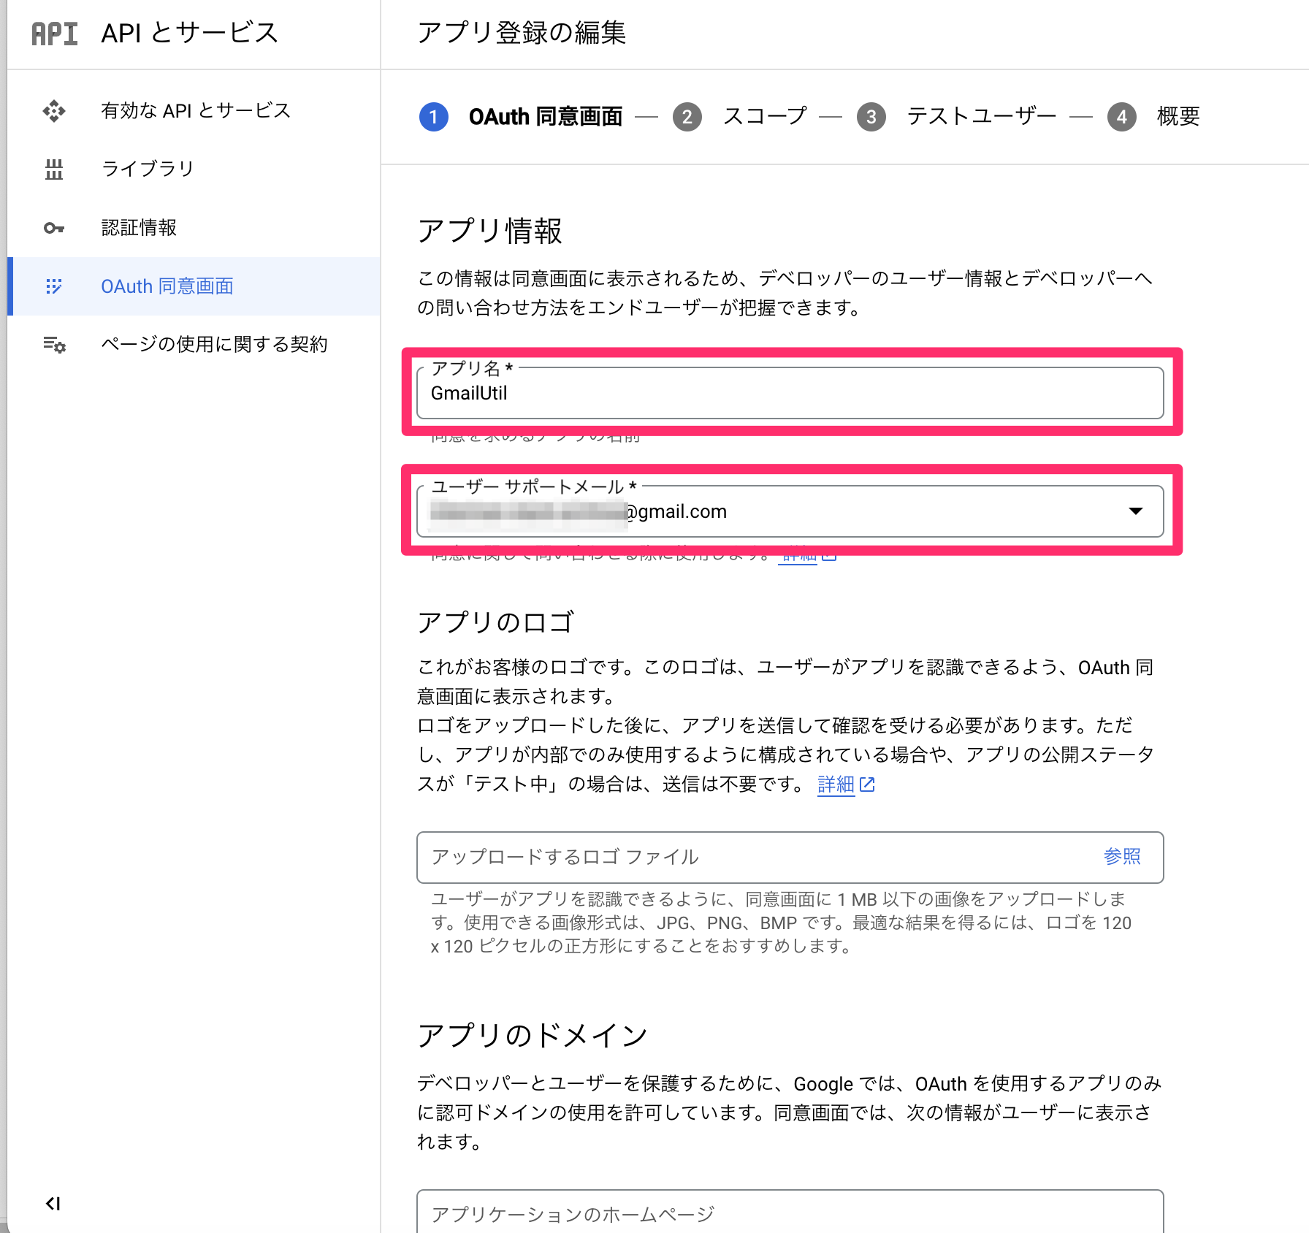Click the アプリケーションのホームページ field
The height and width of the screenshot is (1233, 1309).
coord(790,1212)
